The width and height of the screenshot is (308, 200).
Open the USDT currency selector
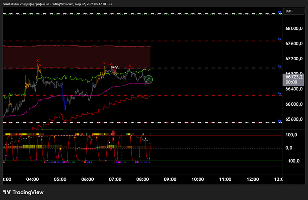[290, 11]
